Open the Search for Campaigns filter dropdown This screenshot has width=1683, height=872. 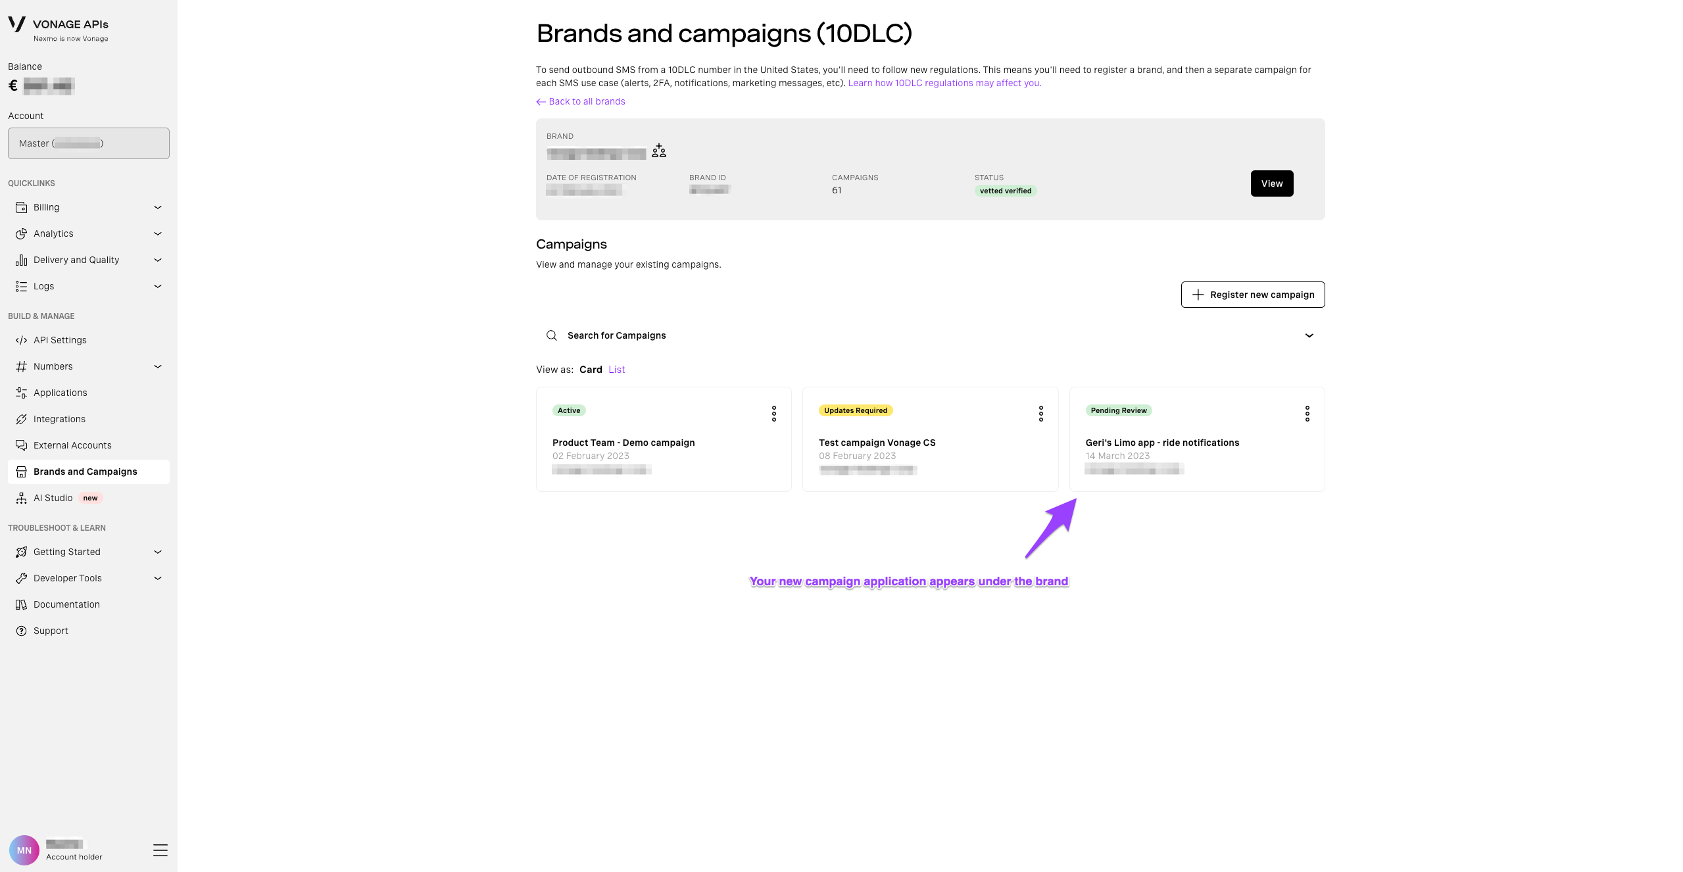(1309, 335)
